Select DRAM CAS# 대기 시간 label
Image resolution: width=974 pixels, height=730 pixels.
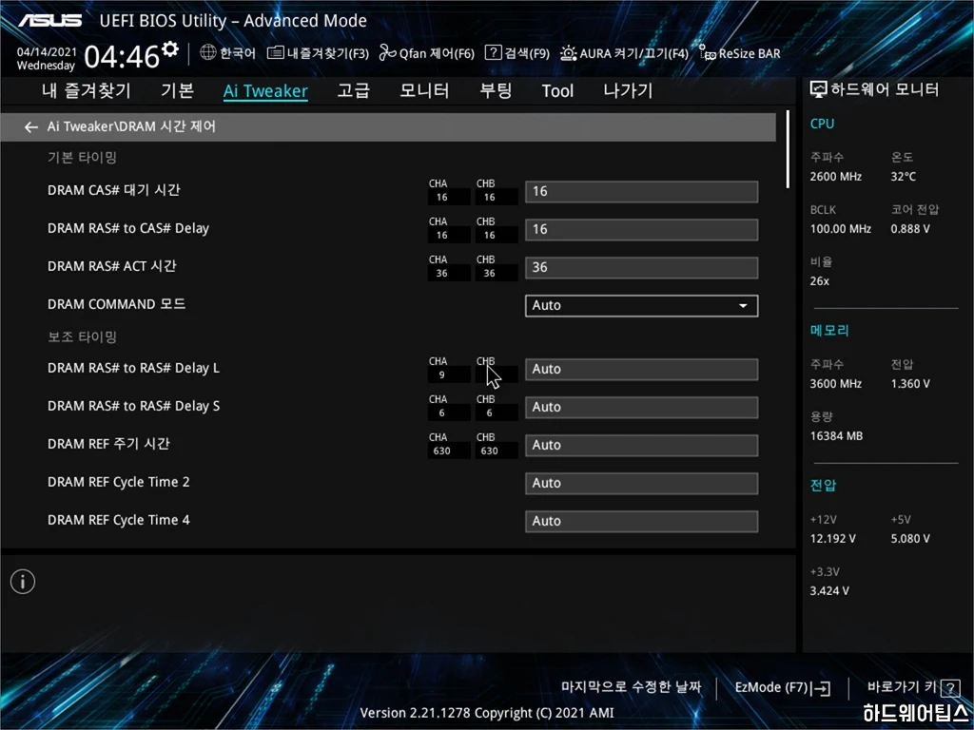(x=114, y=190)
